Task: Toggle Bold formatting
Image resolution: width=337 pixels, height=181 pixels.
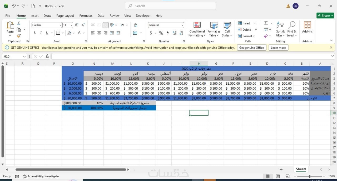Action: 34,33
